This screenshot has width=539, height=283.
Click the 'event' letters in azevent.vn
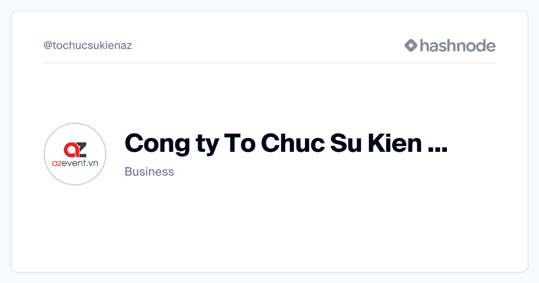pos(75,164)
